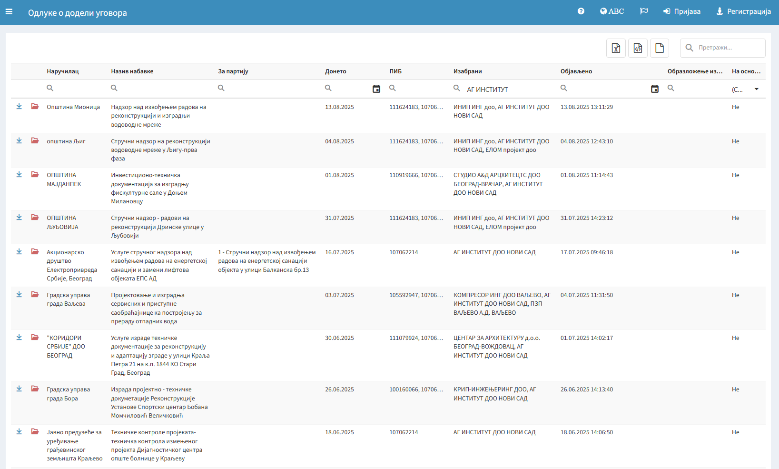Sort by the Наручилац column header
The width and height of the screenshot is (779, 469).
coord(63,71)
